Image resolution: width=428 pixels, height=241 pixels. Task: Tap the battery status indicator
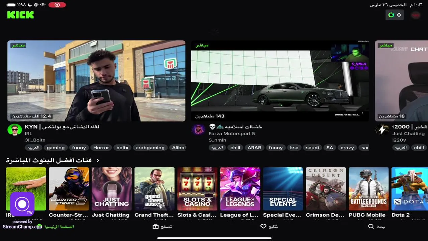pyautogui.click(x=11, y=5)
